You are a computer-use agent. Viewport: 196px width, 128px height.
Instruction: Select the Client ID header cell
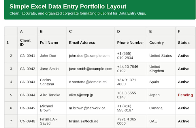27,42
